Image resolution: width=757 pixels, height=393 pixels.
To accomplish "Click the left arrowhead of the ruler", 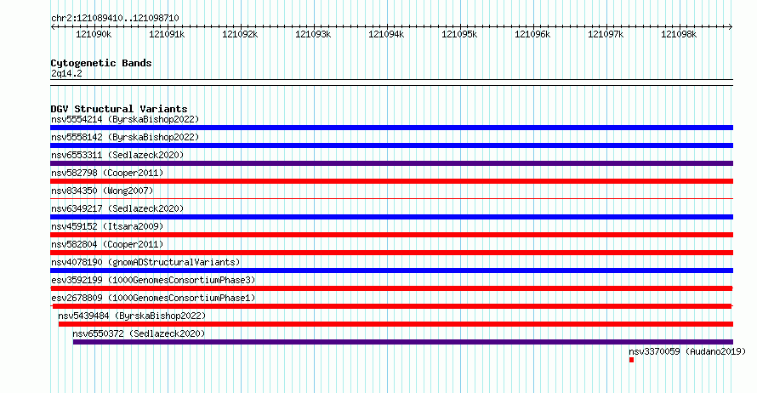I will [x=53, y=26].
